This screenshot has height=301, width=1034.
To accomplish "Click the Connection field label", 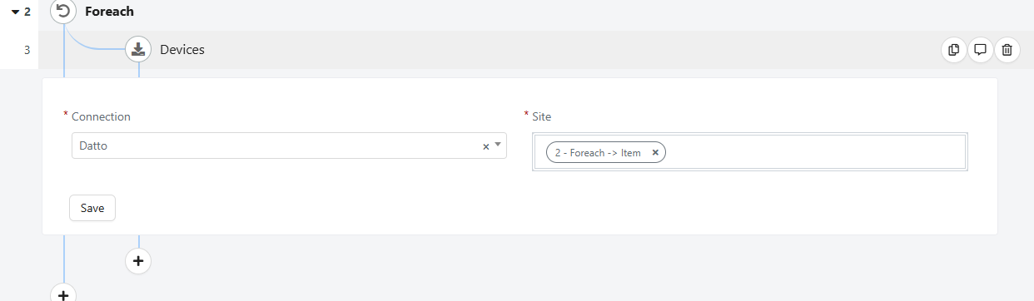I will click(x=101, y=116).
